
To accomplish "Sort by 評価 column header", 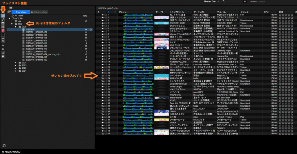I will (x=286, y=12).
